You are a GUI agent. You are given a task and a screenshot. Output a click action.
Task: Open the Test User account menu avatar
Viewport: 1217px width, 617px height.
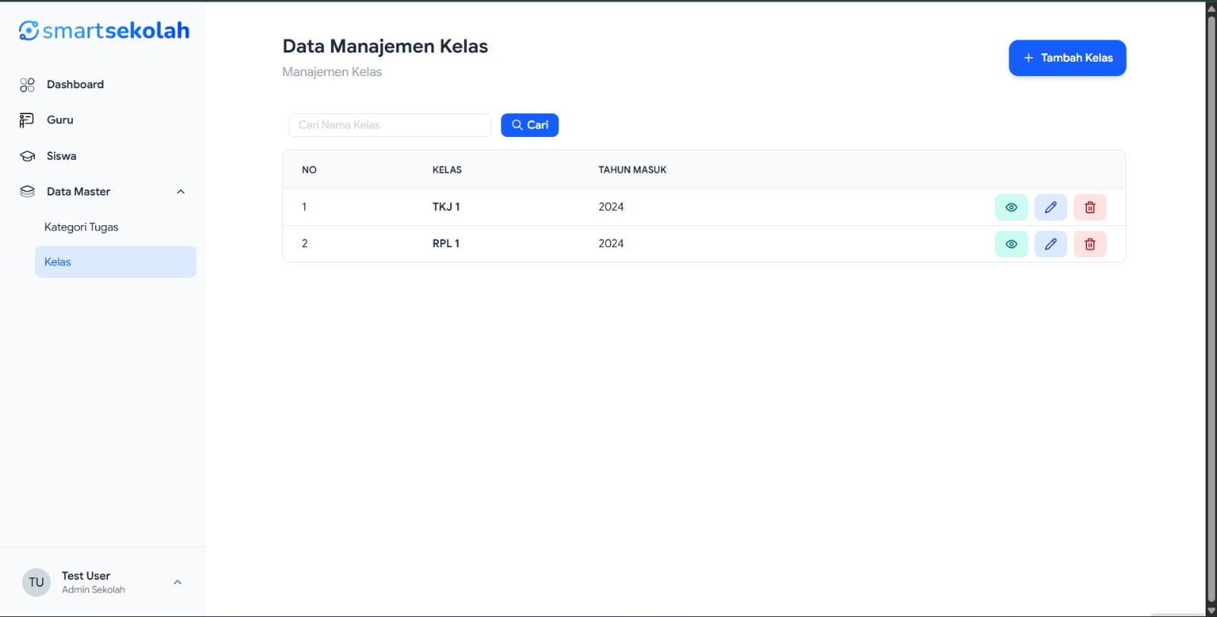click(37, 583)
